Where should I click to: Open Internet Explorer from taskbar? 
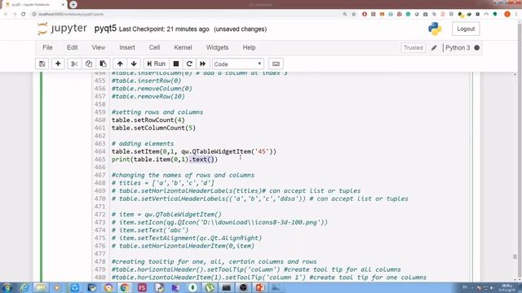coord(24,287)
